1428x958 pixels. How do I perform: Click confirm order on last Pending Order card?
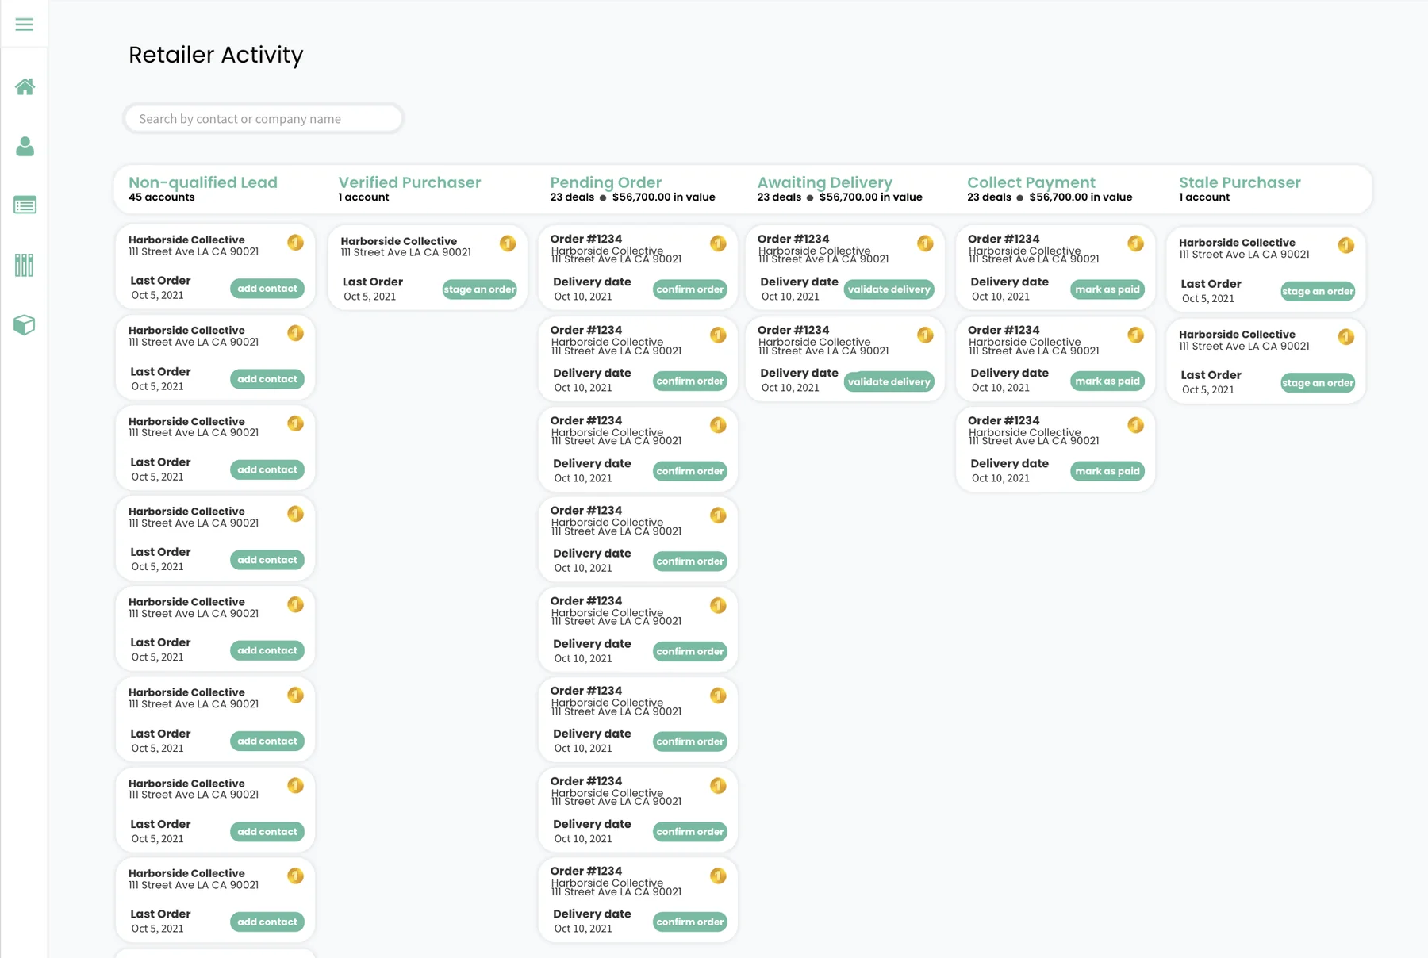coord(690,922)
